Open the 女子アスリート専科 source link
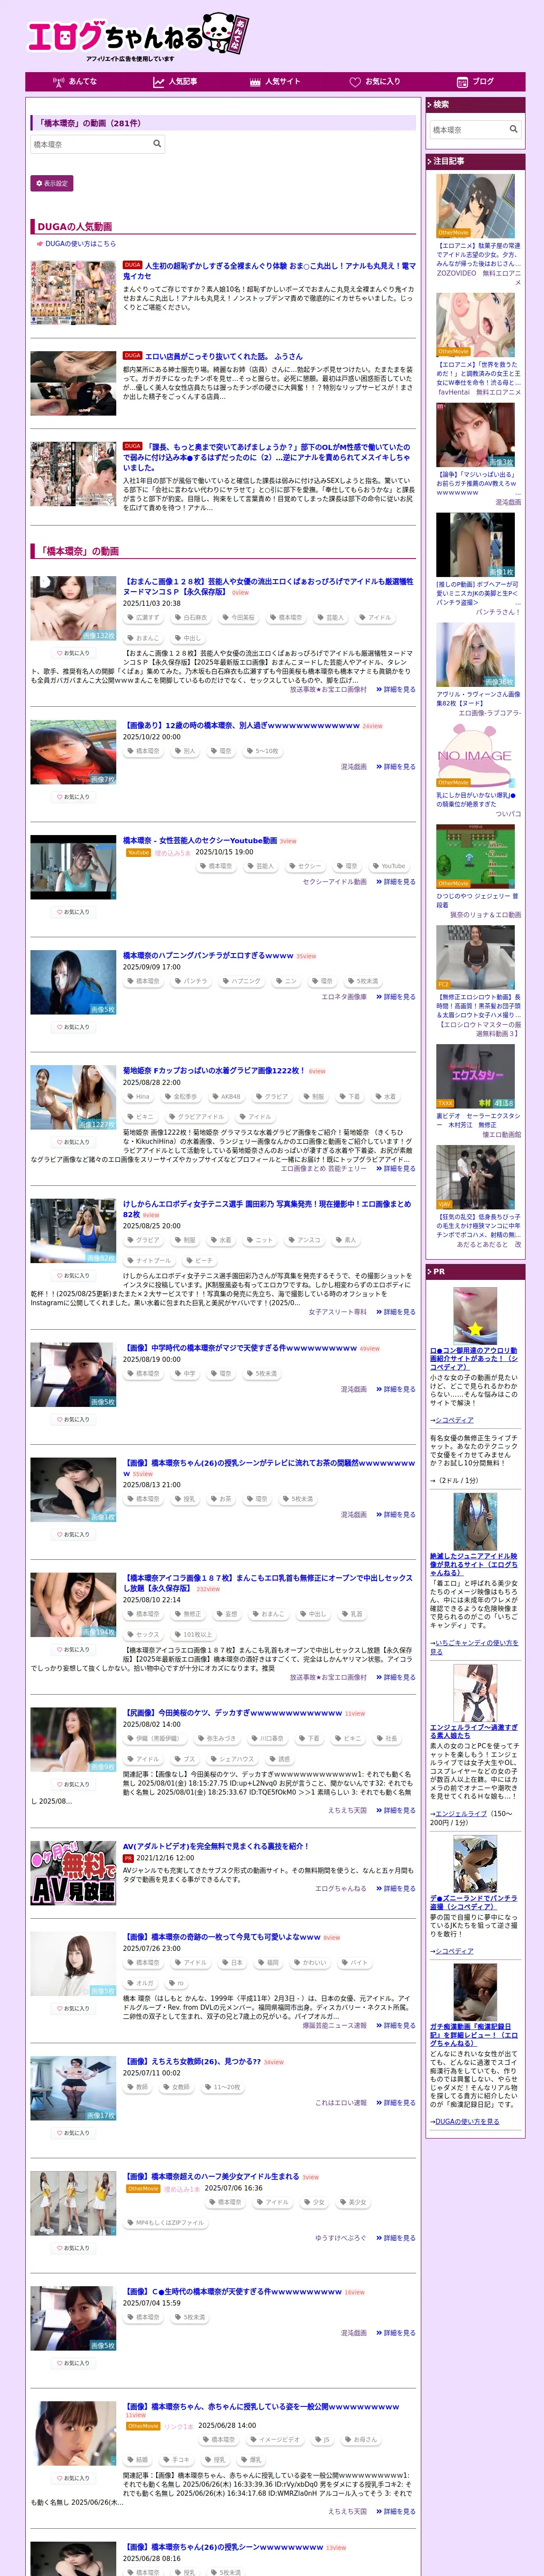This screenshot has width=544, height=2576. [338, 1312]
